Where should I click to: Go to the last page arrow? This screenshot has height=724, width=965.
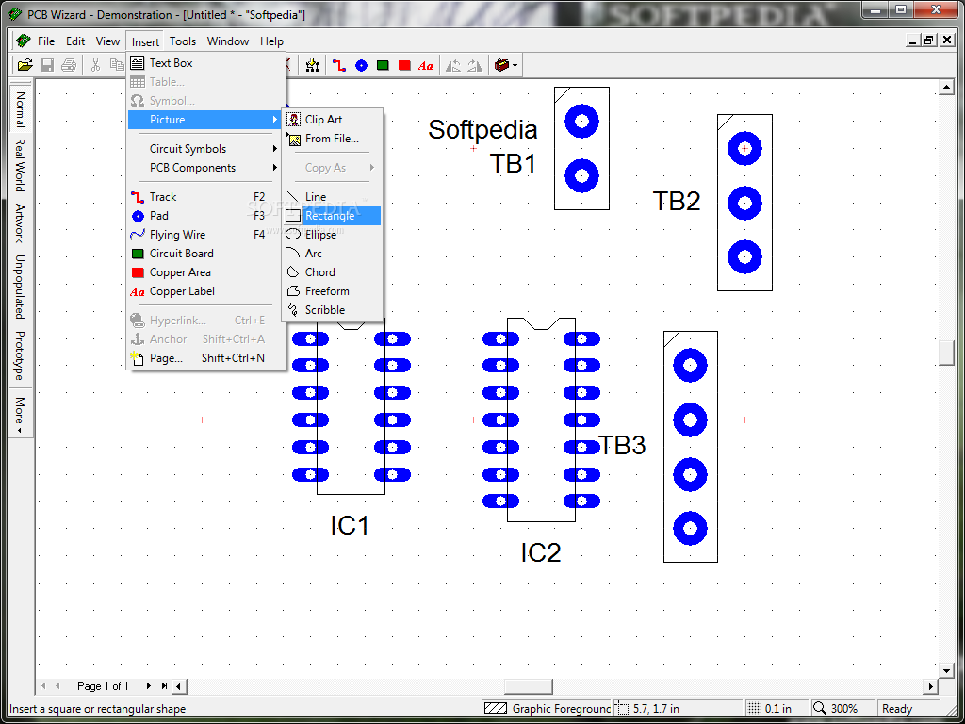164,686
